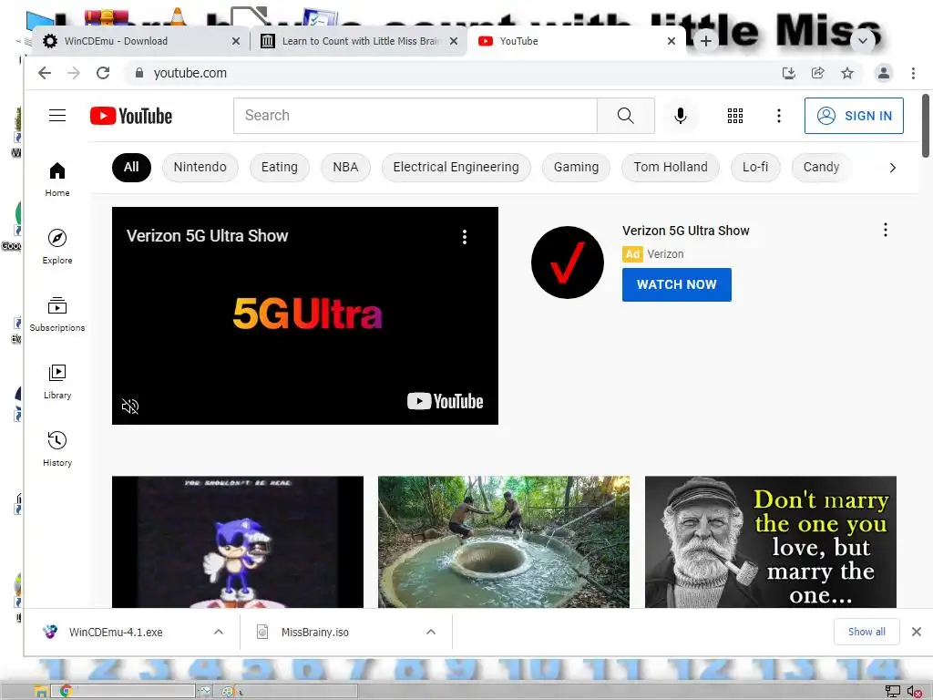Screen dimensions: 933x700
Task: Click the Verizon 5G Ultra video player
Action: point(304,315)
